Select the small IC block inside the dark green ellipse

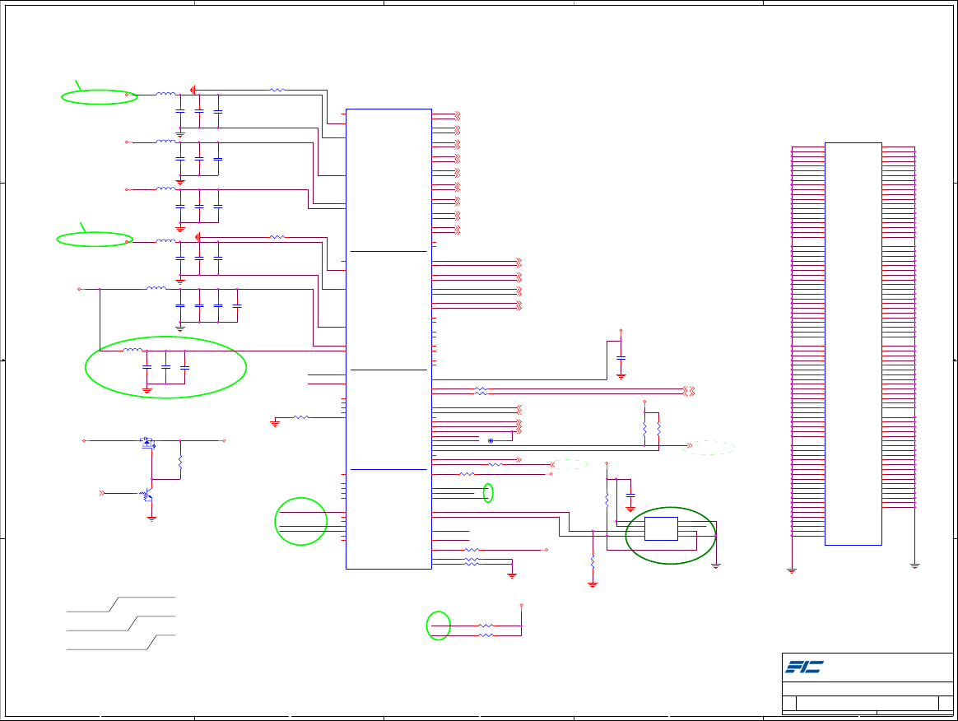click(661, 528)
